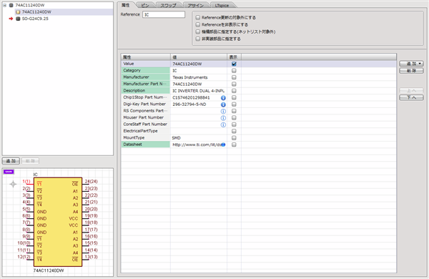This screenshot has width=429, height=279.
Task: Click 74AC11240DW label below symbol preview
Action: (x=49, y=270)
